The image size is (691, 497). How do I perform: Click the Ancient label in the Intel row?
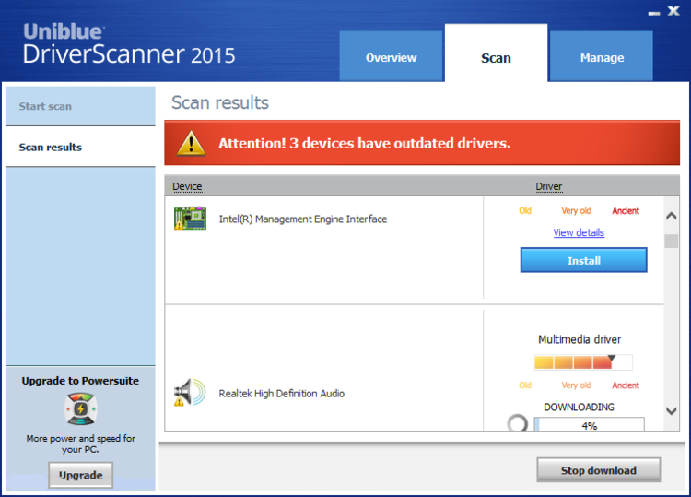626,211
